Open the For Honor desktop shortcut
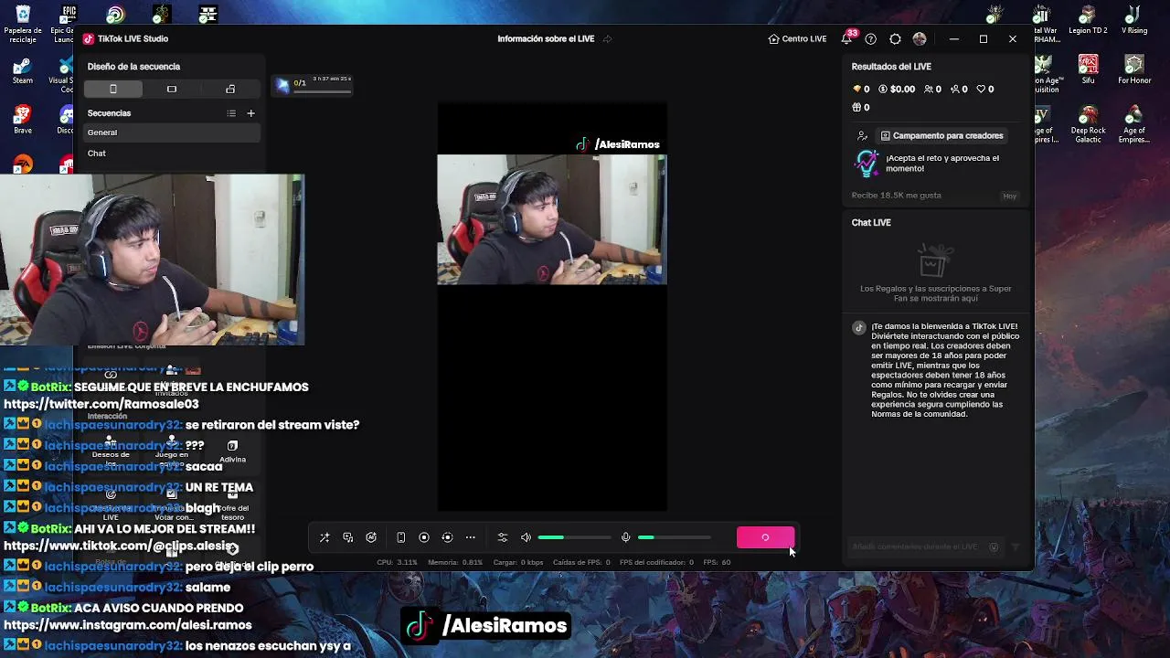Image resolution: width=1170 pixels, height=658 pixels. 1133,70
